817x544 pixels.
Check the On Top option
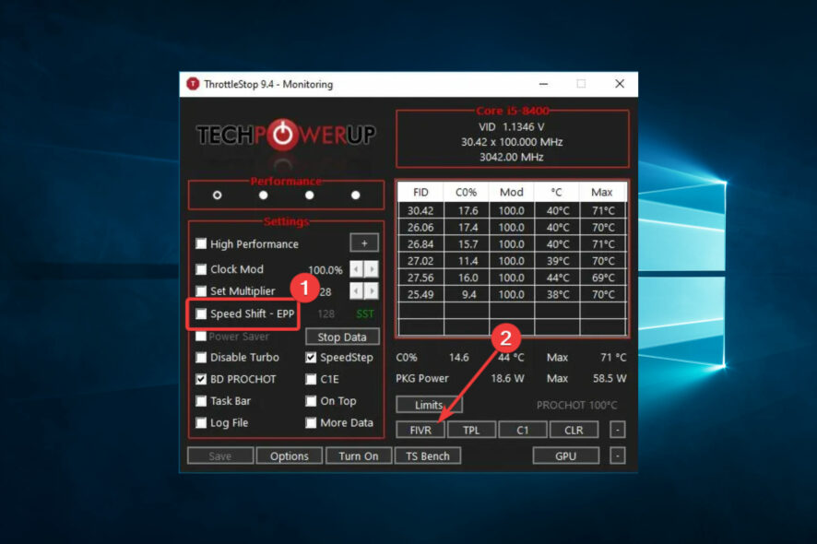[311, 401]
